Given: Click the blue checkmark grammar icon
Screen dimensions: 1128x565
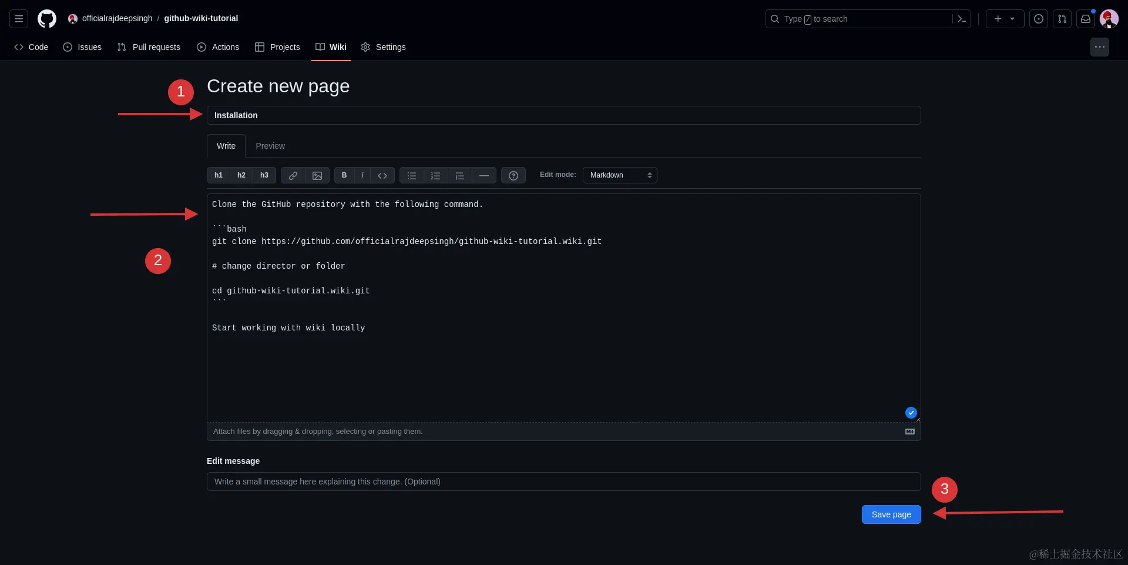Looking at the screenshot, I should pos(911,413).
